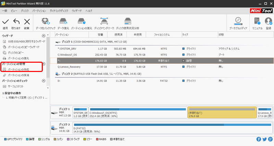Open the Twitter share icon
Image resolution: width=274 pixels, height=146 pixels.
pyautogui.click(x=264, y=139)
